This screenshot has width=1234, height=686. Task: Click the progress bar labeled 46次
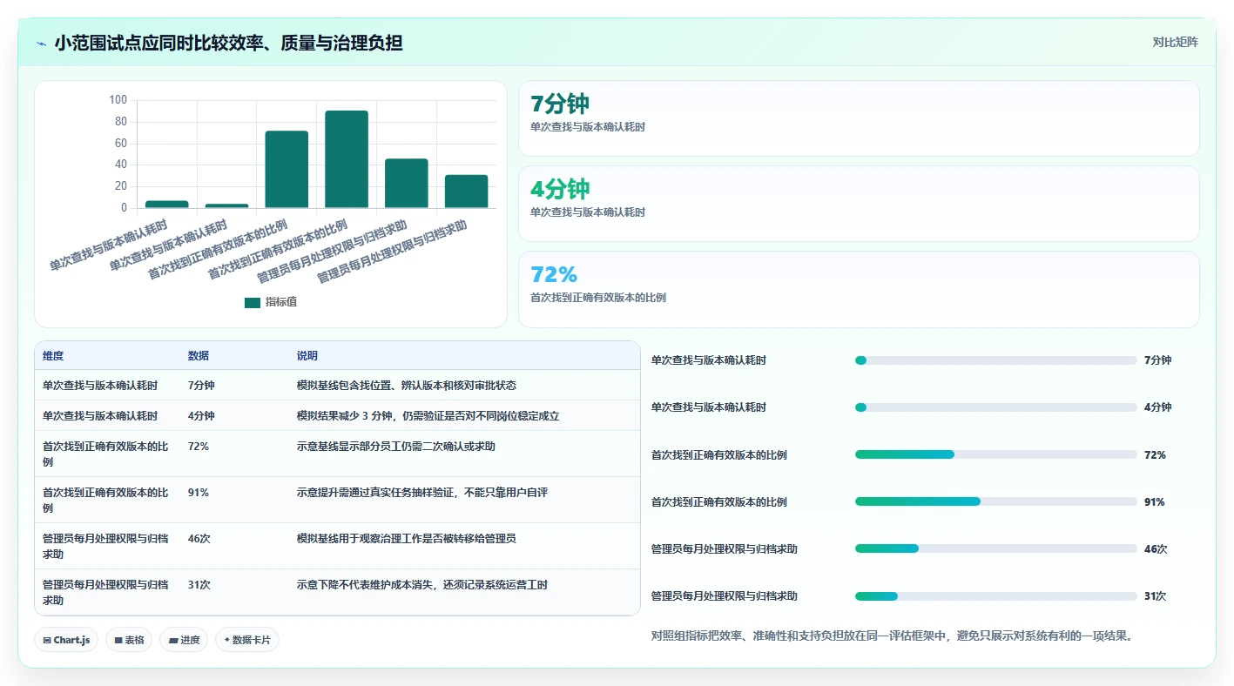[x=996, y=548]
